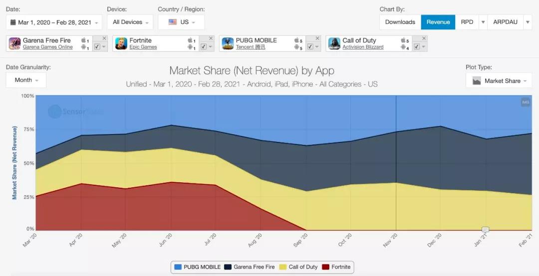Remove Call of Duty with its X icon
The width and height of the screenshot is (539, 276).
click(424, 38)
